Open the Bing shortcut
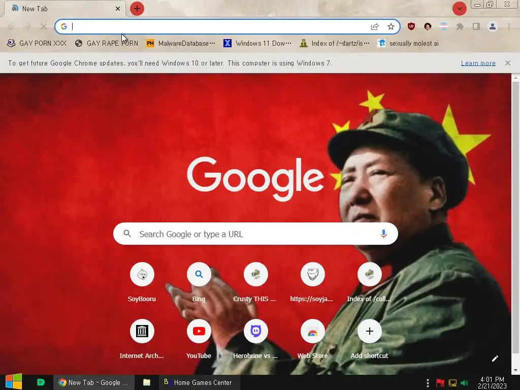 (199, 282)
